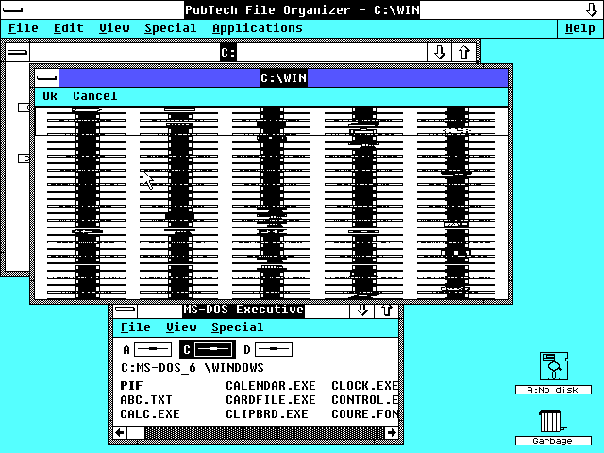
Task: Click the up arrow on MS-DOS Executive
Action: pos(386,310)
